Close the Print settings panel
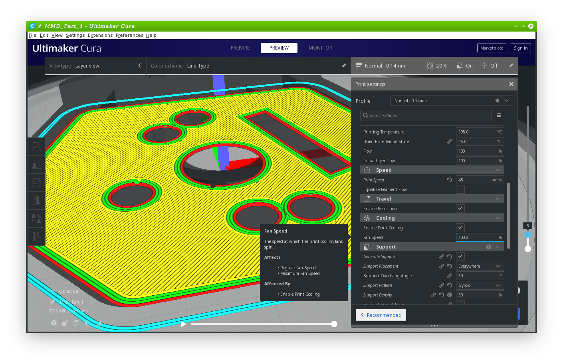563x364 pixels. point(511,84)
